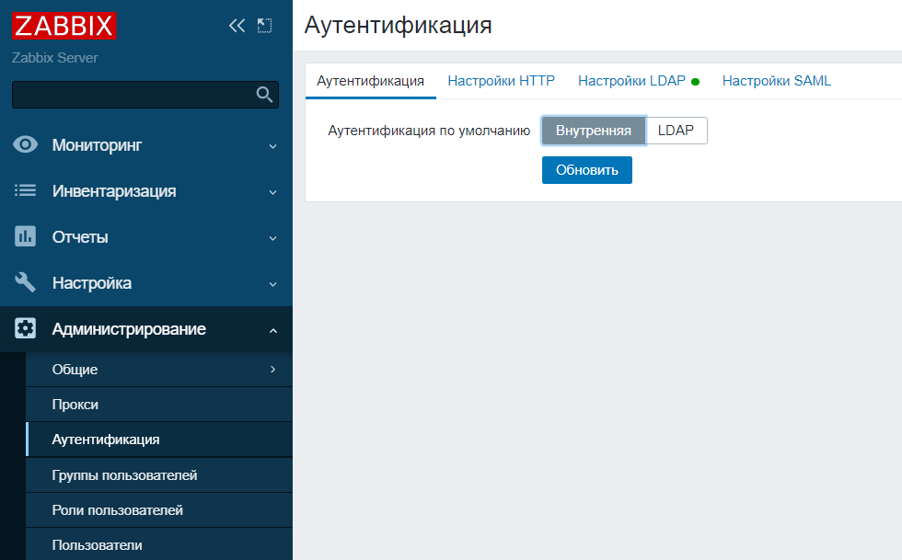The image size is (902, 560).
Task: Click the Администрирование gear icon
Action: pos(26,328)
